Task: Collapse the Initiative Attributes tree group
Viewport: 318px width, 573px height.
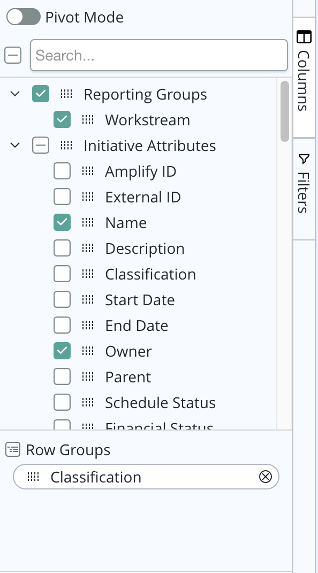Action: click(x=15, y=146)
